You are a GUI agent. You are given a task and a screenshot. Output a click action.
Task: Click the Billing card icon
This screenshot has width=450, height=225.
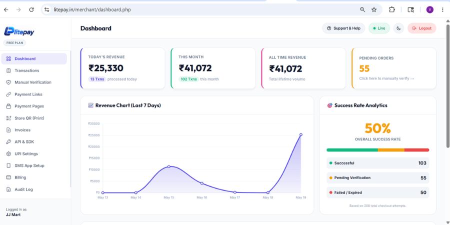pos(8,177)
